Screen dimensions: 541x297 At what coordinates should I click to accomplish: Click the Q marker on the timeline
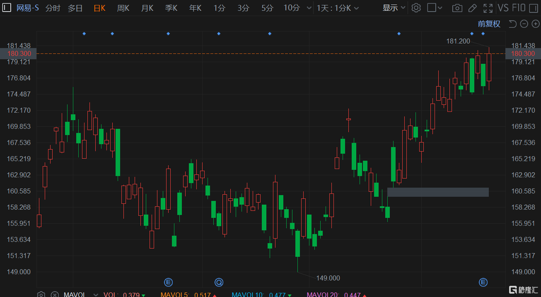coord(219,283)
